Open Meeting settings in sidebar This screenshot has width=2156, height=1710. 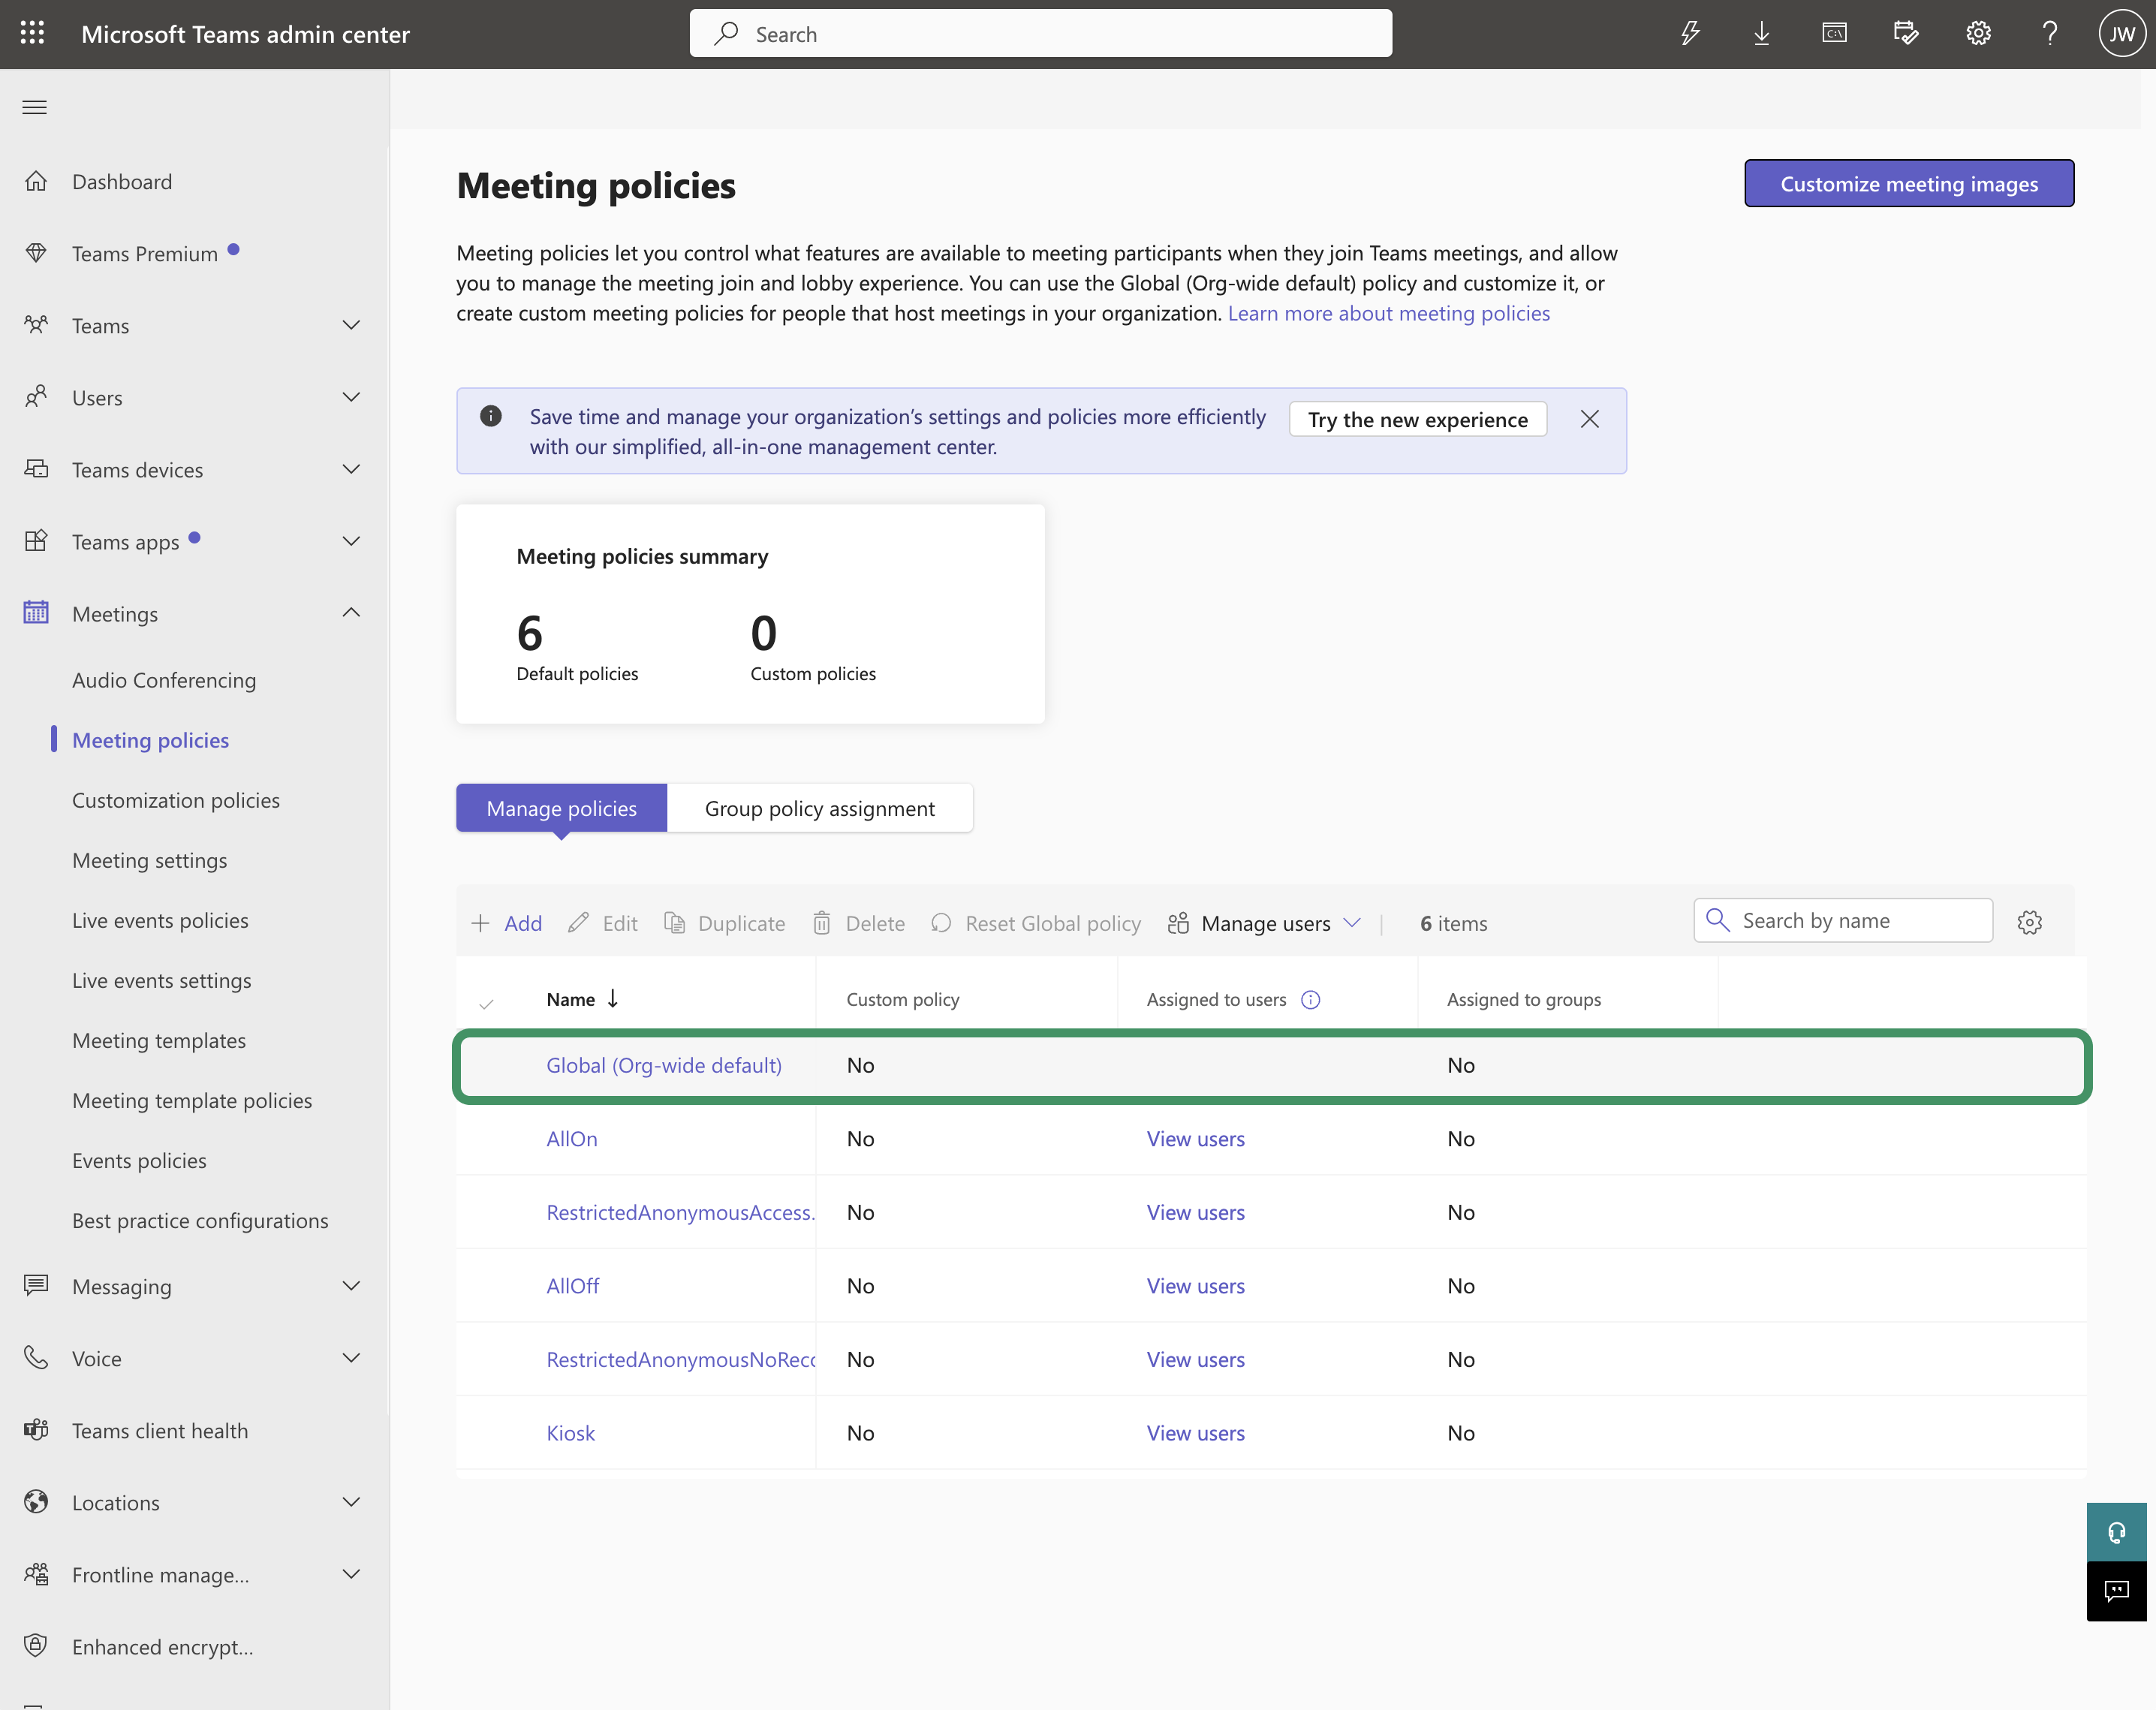tap(150, 860)
